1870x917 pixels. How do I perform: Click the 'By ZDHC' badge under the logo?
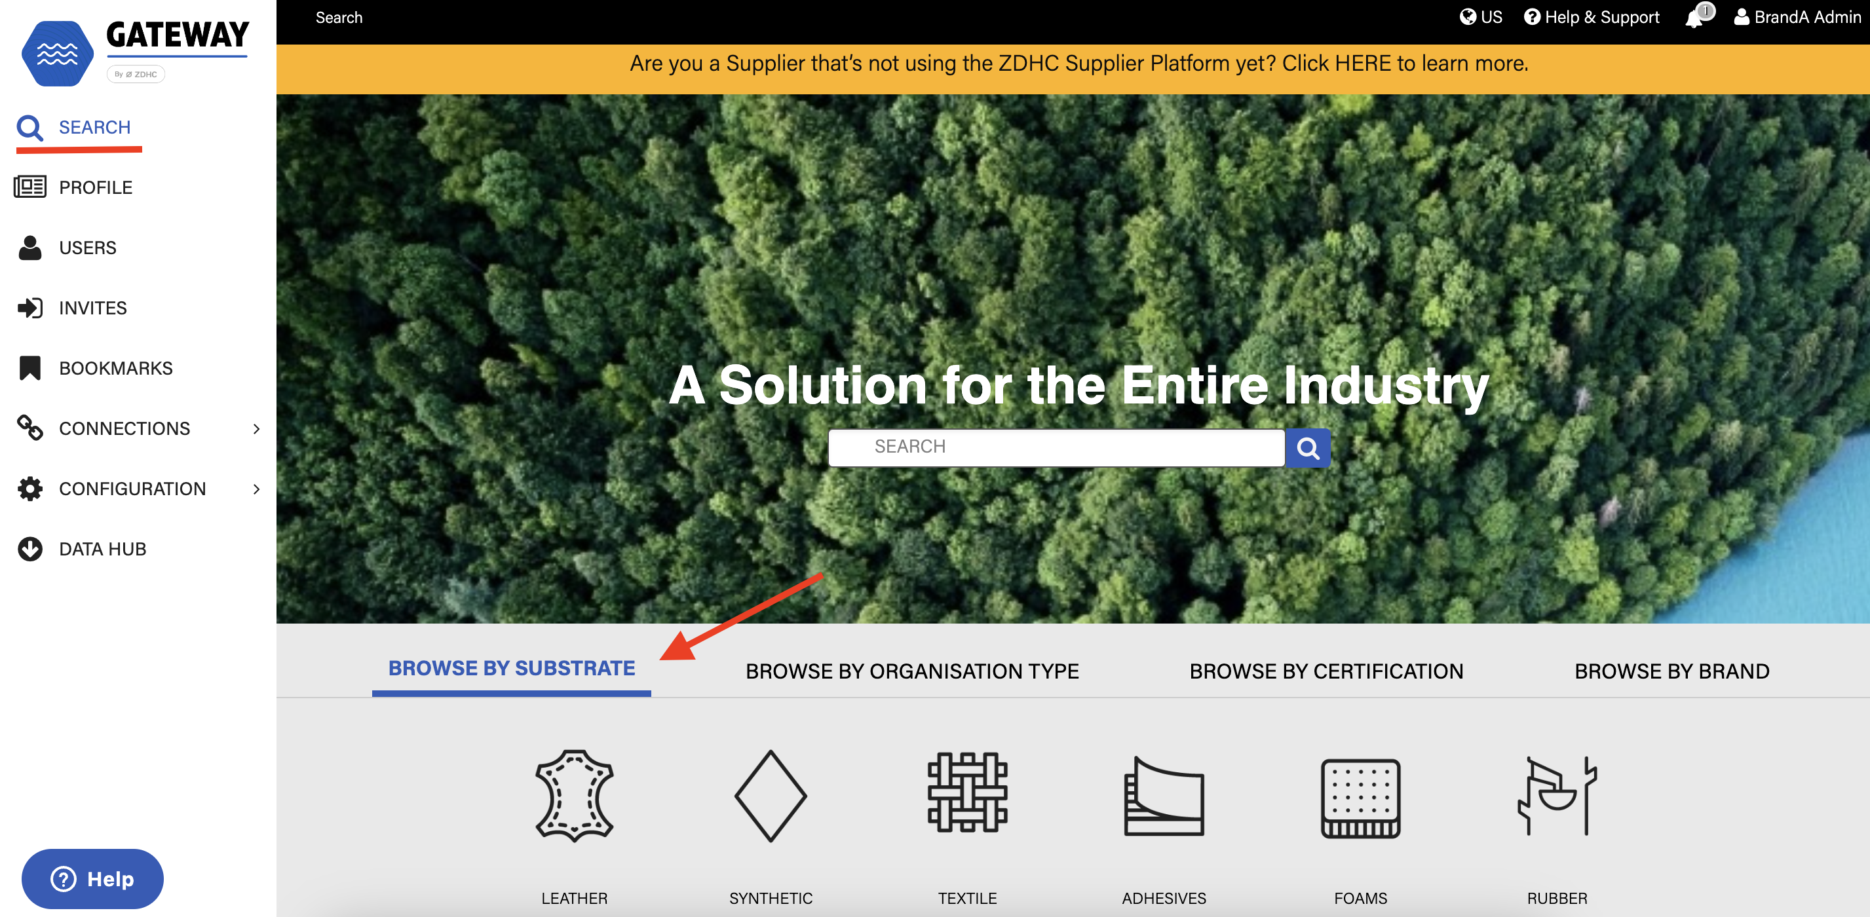[x=135, y=74]
